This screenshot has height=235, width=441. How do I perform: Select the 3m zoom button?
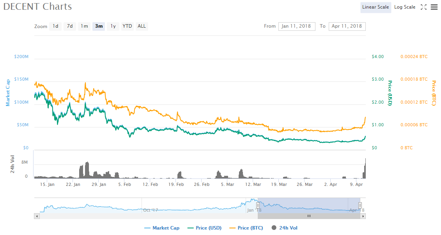click(x=99, y=26)
